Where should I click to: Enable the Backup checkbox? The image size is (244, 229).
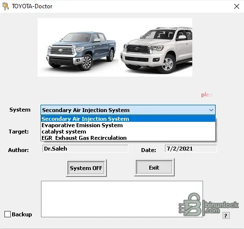coord(7,214)
